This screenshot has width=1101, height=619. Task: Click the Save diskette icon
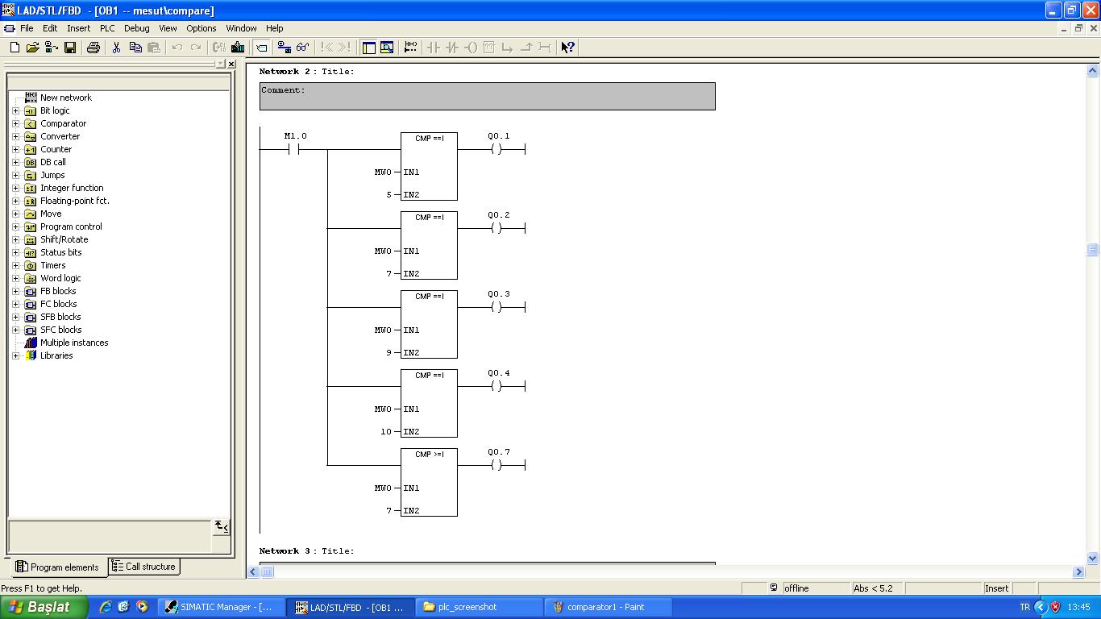(x=70, y=48)
